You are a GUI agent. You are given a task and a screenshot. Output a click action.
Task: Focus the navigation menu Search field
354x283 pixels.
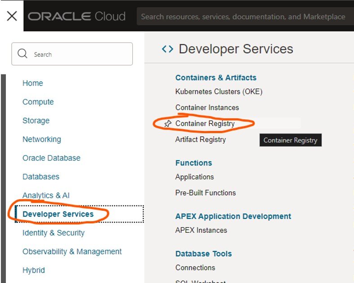click(x=72, y=54)
